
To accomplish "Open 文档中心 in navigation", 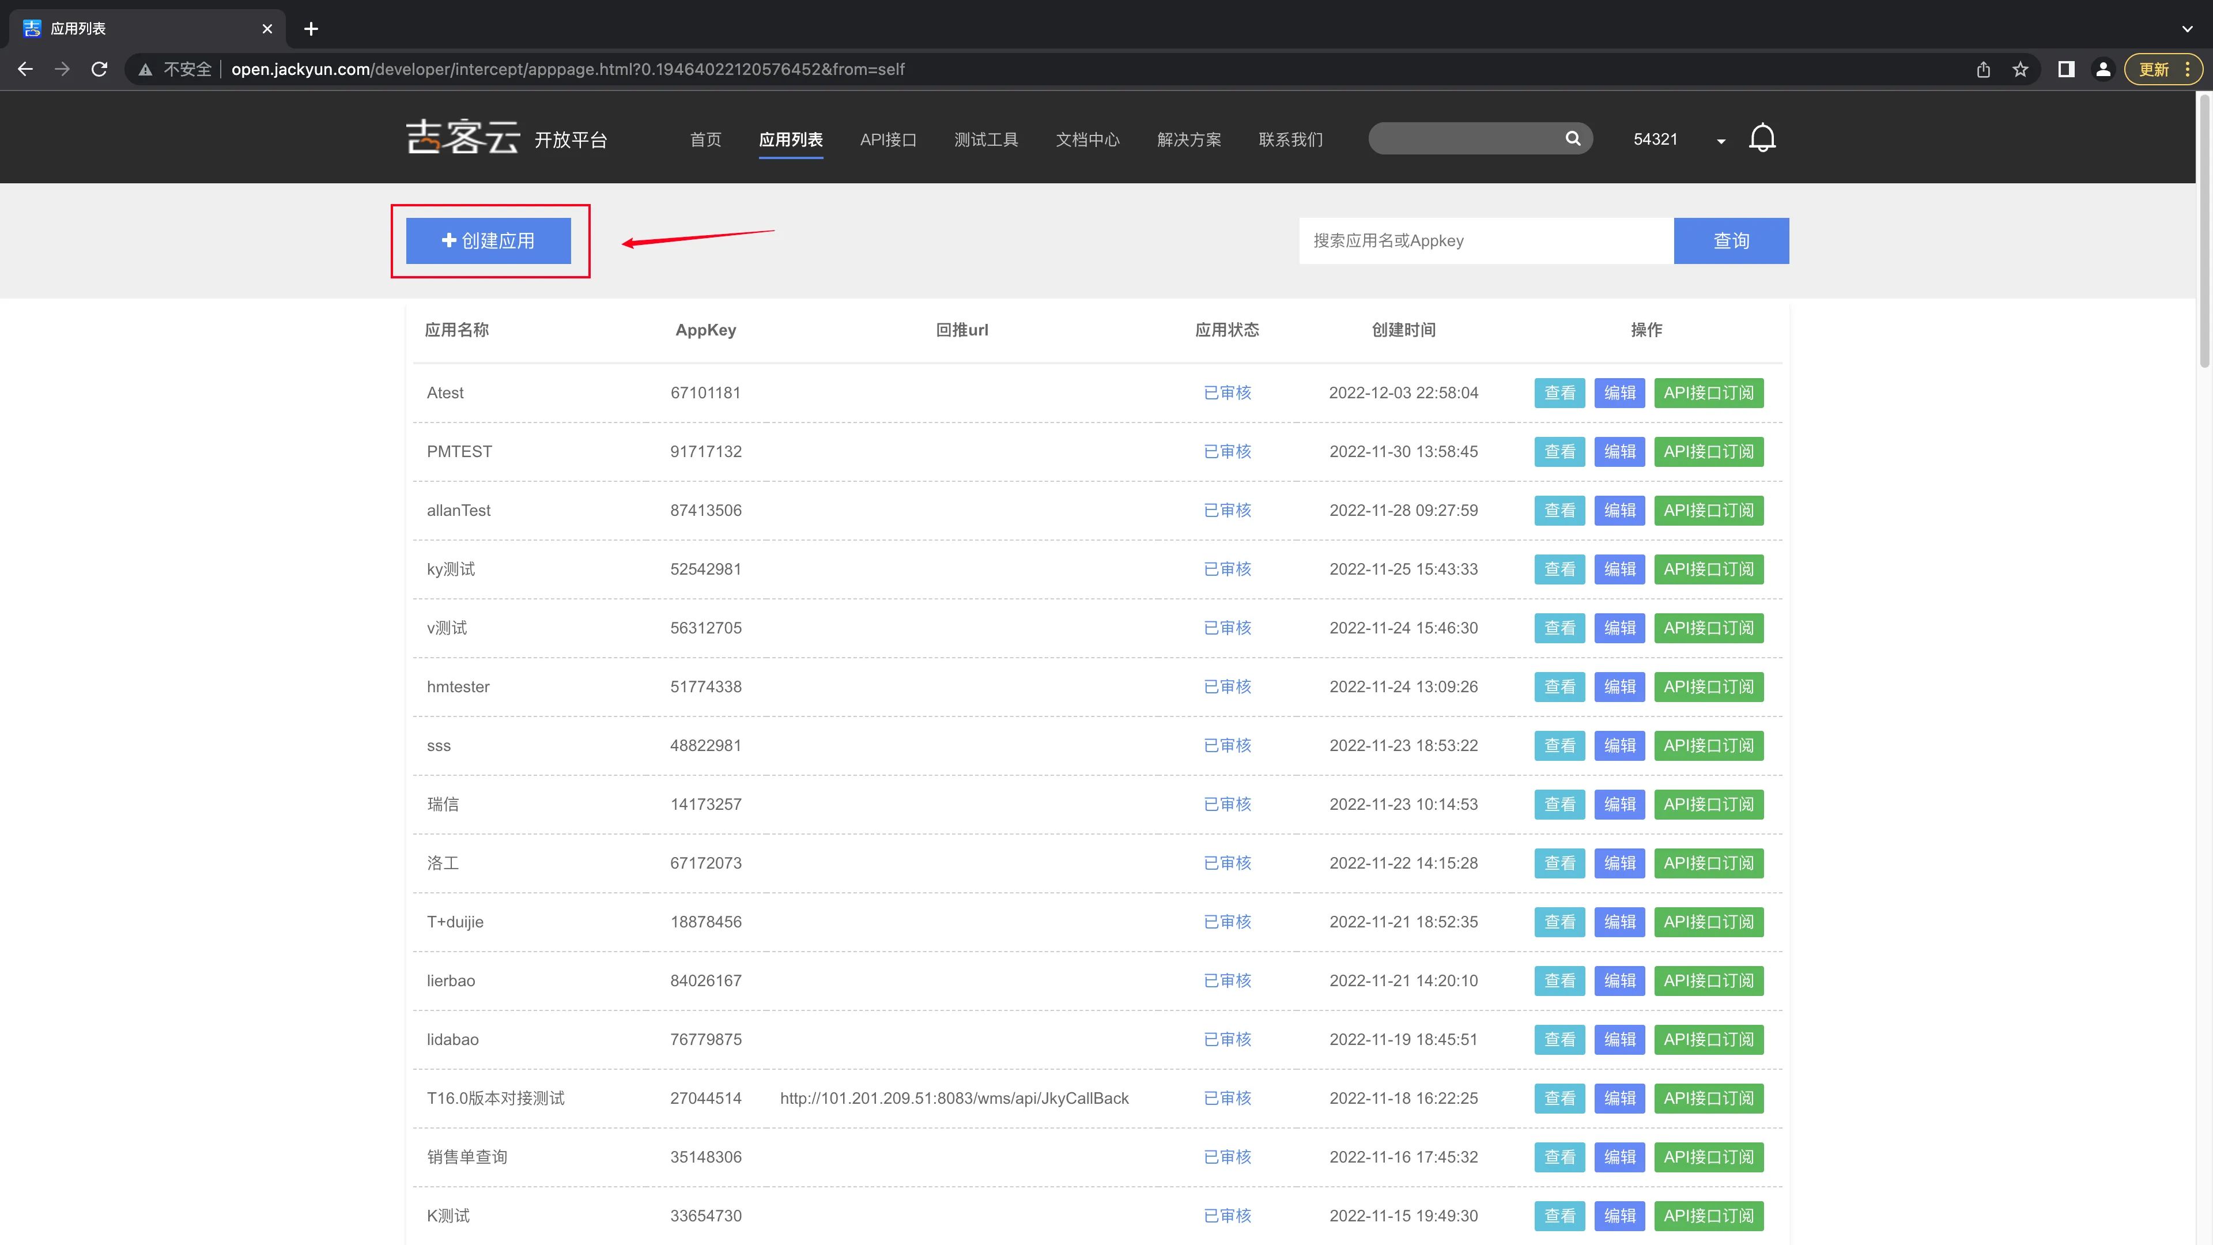I will (1087, 139).
